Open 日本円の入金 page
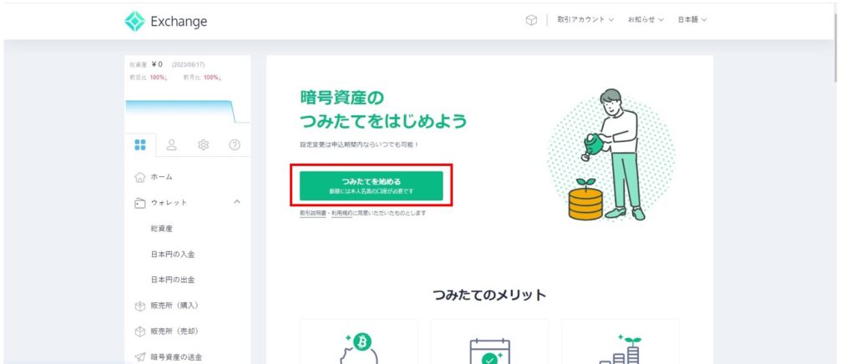The height and width of the screenshot is (364, 855). pos(172,255)
